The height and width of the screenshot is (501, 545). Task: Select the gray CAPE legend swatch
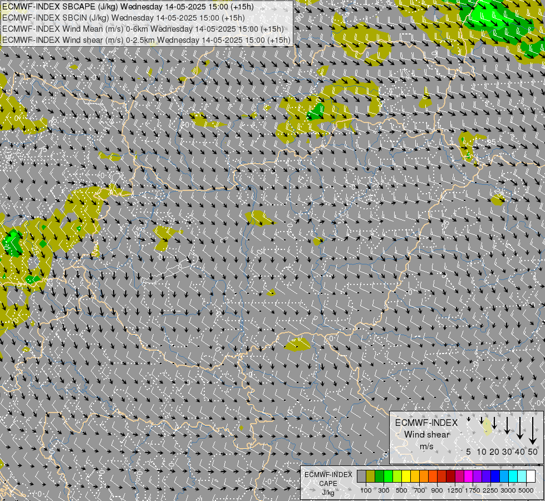(x=361, y=476)
